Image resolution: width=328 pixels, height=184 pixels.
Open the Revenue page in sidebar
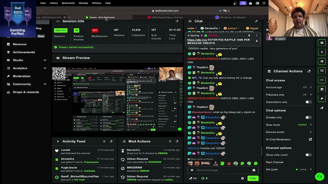pyautogui.click(x=20, y=44)
